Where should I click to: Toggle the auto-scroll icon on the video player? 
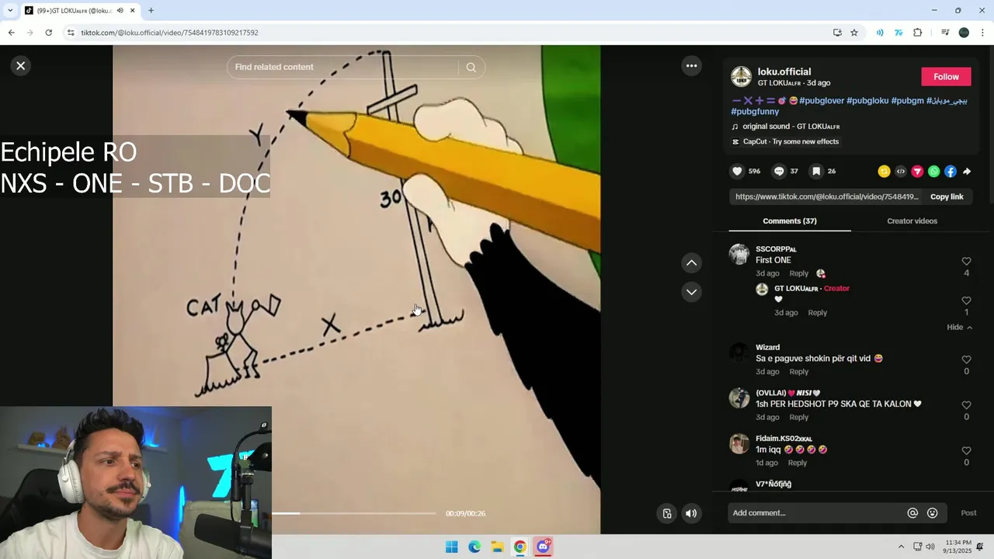(667, 513)
